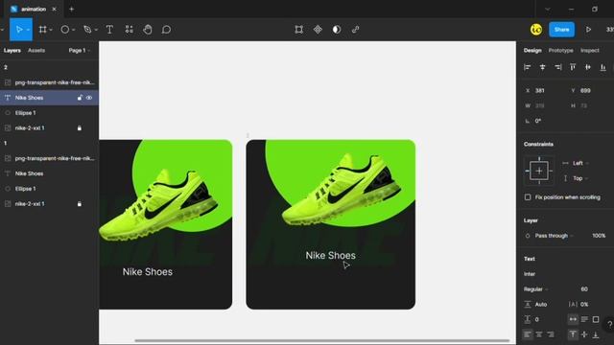This screenshot has height=345, width=614.
Task: Click the font size 60 field
Action: coord(584,289)
